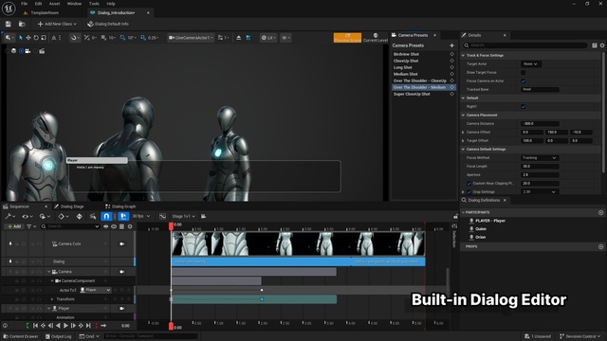607x341 pixels.
Task: Click the Camera Distance value field
Action: 540,124
